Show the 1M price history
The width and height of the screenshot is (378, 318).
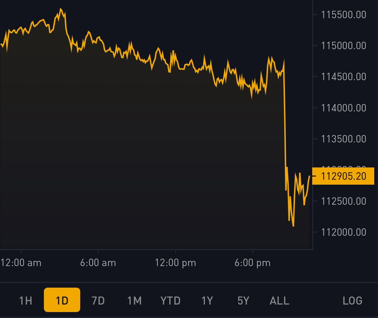(x=134, y=300)
